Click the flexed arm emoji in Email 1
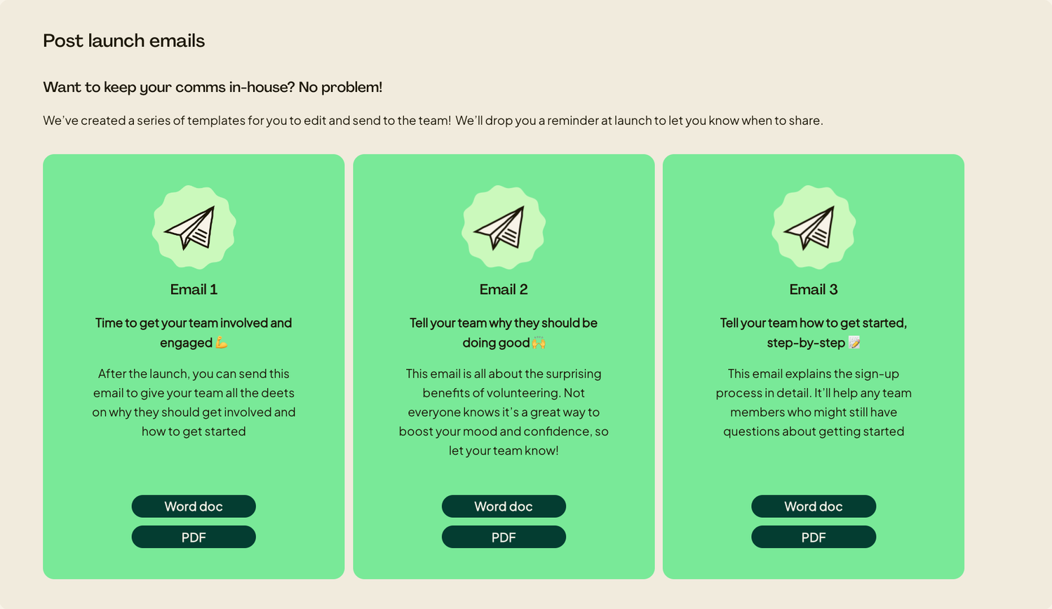This screenshot has height=609, width=1052. pos(222,342)
